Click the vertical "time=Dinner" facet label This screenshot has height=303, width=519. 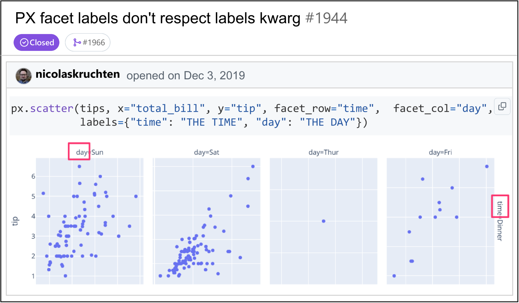tap(500, 221)
